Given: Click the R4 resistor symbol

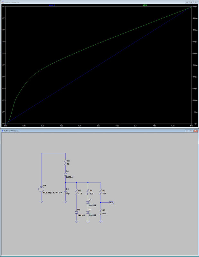Looking at the screenshot, I should pyautogui.click(x=88, y=192).
